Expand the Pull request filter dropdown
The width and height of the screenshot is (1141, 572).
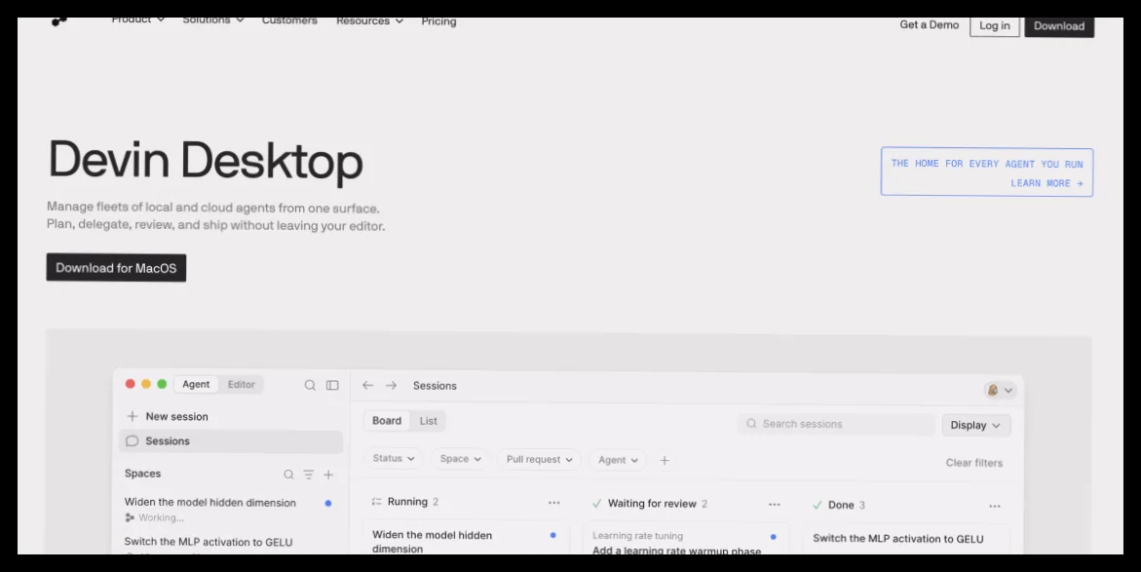(539, 459)
